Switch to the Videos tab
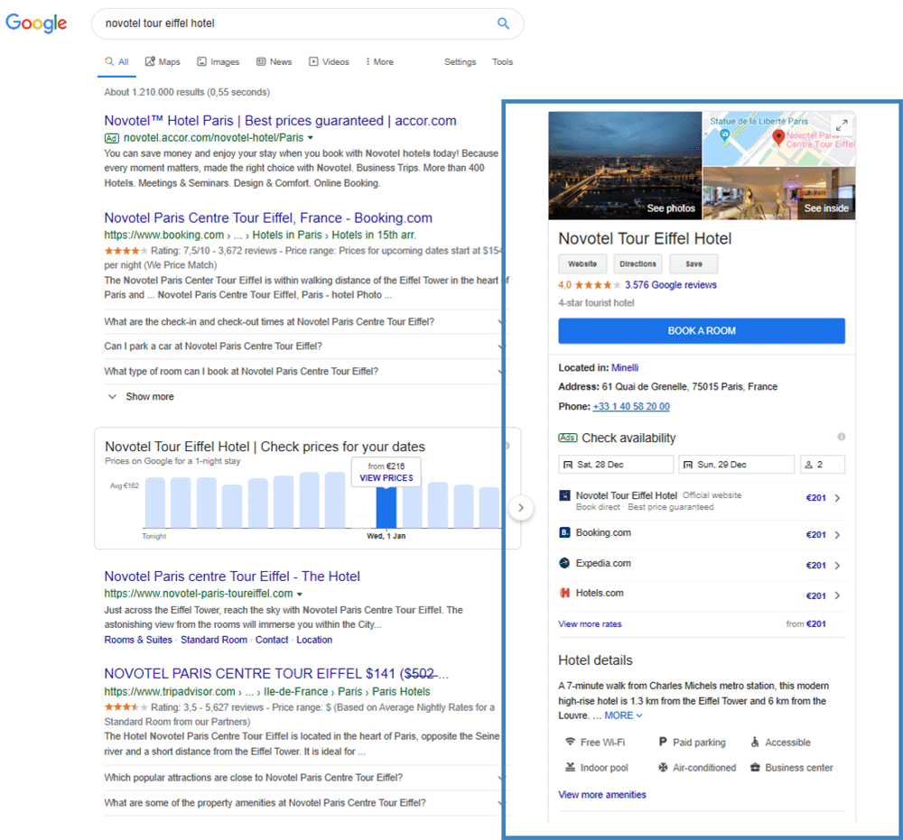Image resolution: width=903 pixels, height=840 pixels. 329,61
